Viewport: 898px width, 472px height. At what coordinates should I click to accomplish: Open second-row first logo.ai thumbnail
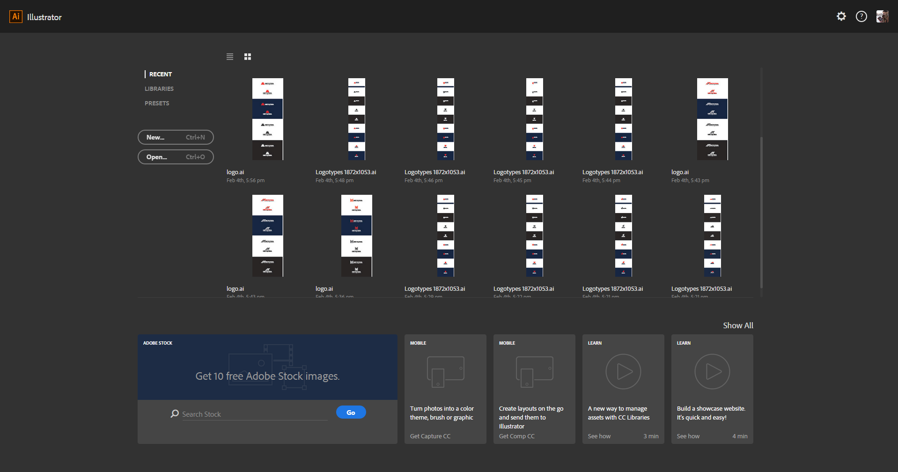click(267, 236)
